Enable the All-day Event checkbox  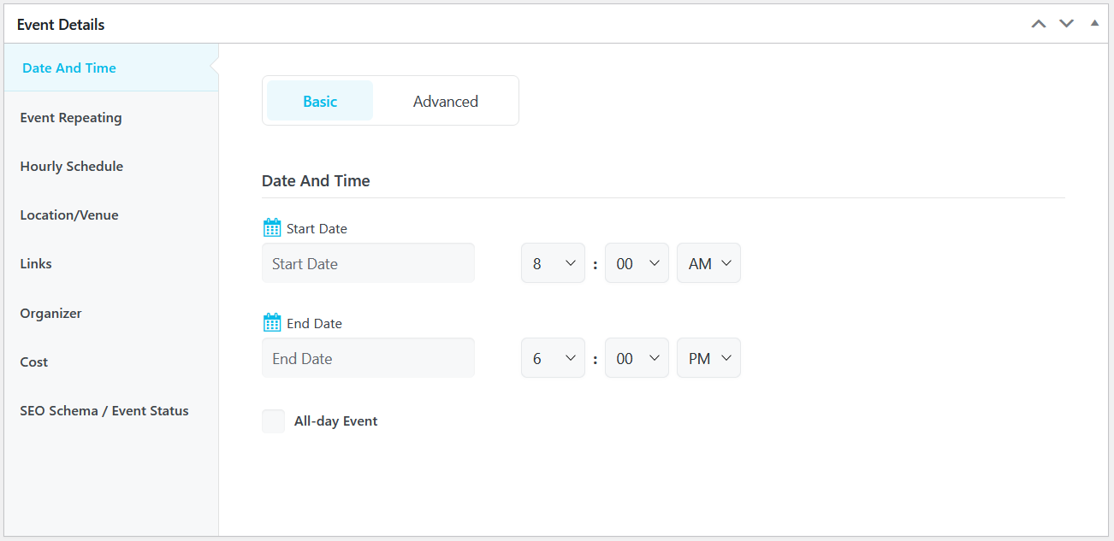pyautogui.click(x=273, y=421)
